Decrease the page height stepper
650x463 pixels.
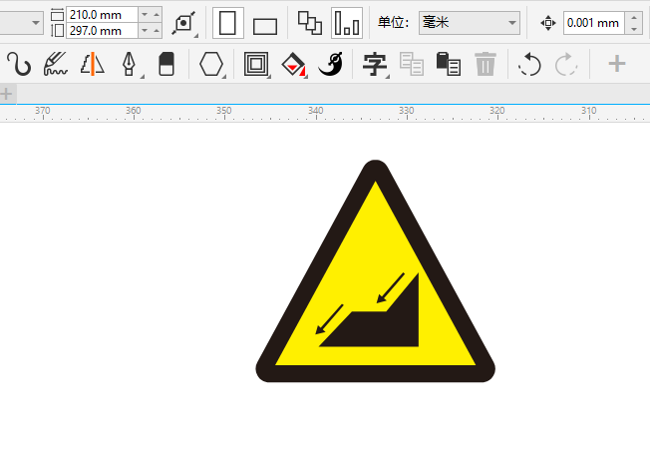(x=145, y=31)
